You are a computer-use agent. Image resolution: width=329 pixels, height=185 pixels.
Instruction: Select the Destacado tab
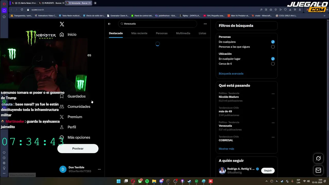click(x=116, y=33)
